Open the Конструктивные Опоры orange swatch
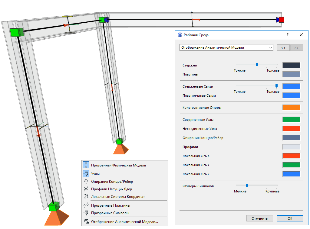Screen dimensions: 310x229 pyautogui.click(x=291, y=107)
